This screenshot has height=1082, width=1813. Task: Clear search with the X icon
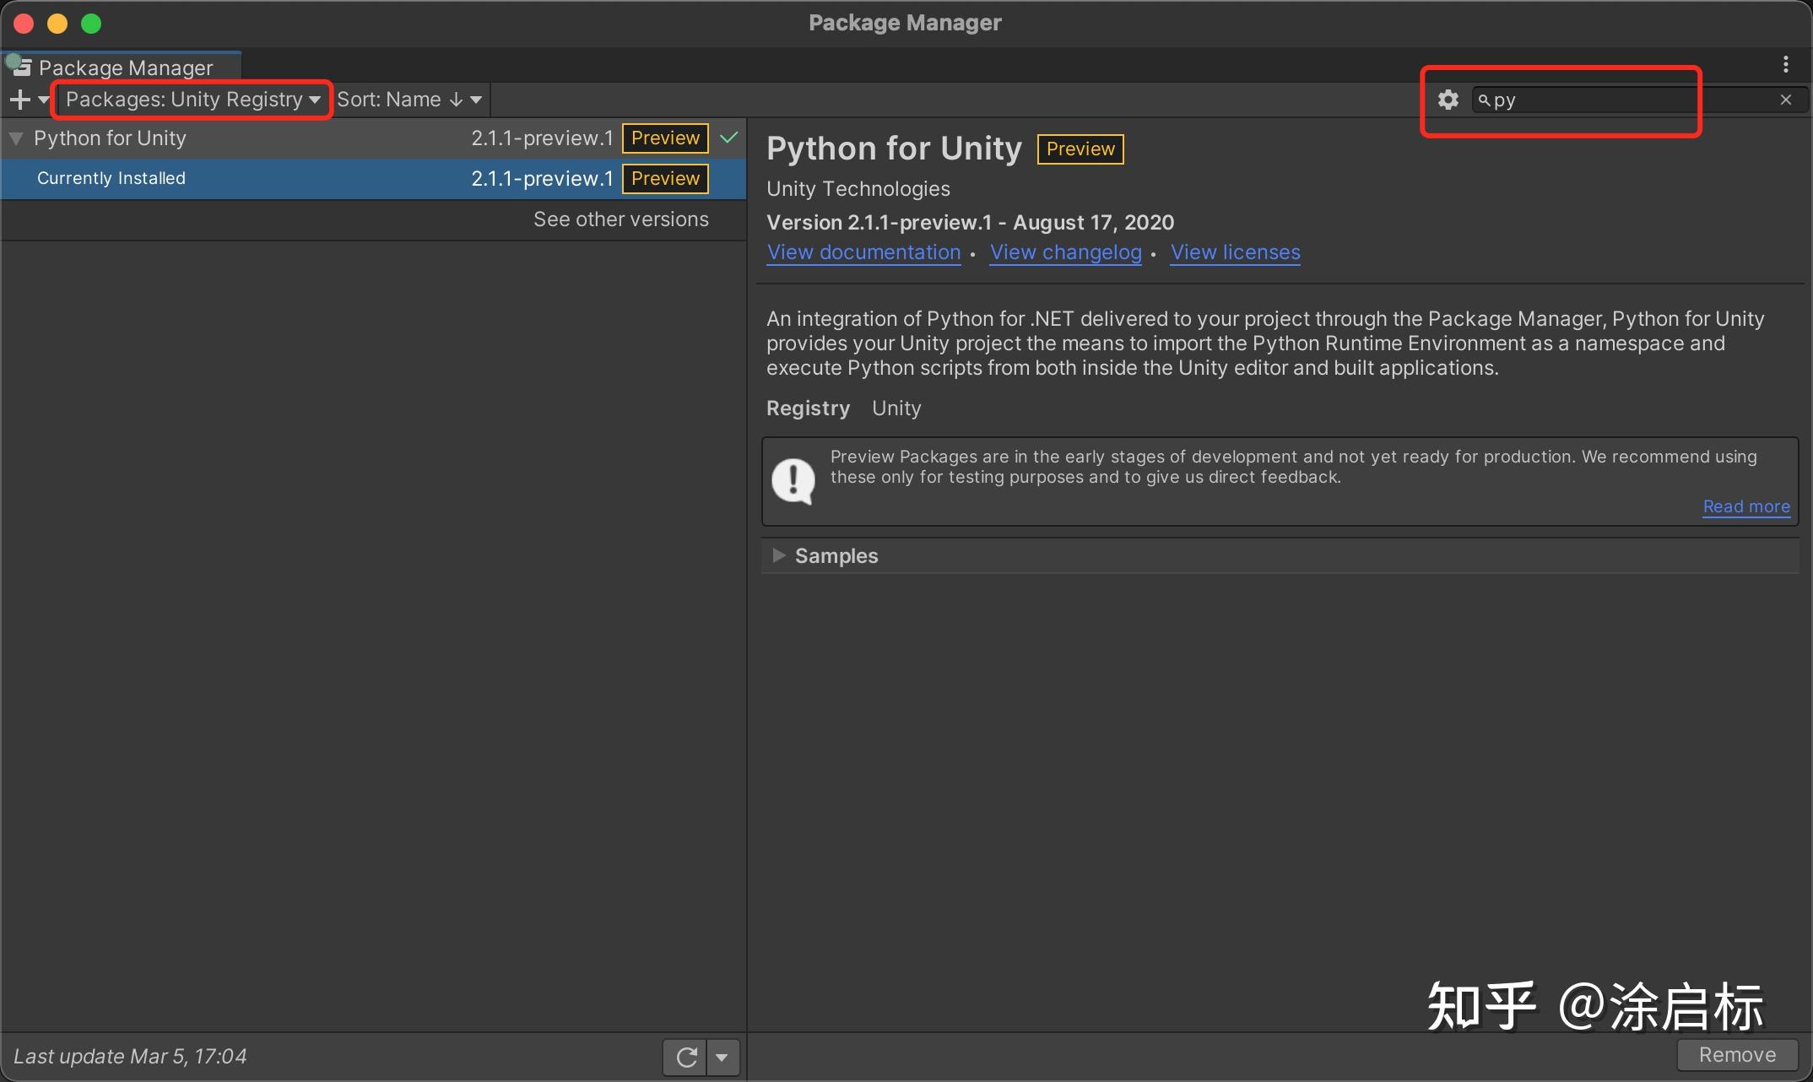tap(1785, 100)
